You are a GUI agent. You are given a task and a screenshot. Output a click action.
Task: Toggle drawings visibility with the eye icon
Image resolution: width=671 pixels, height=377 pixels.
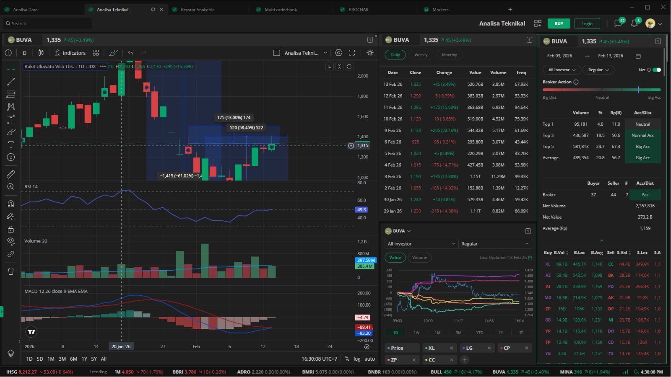[x=11, y=241]
